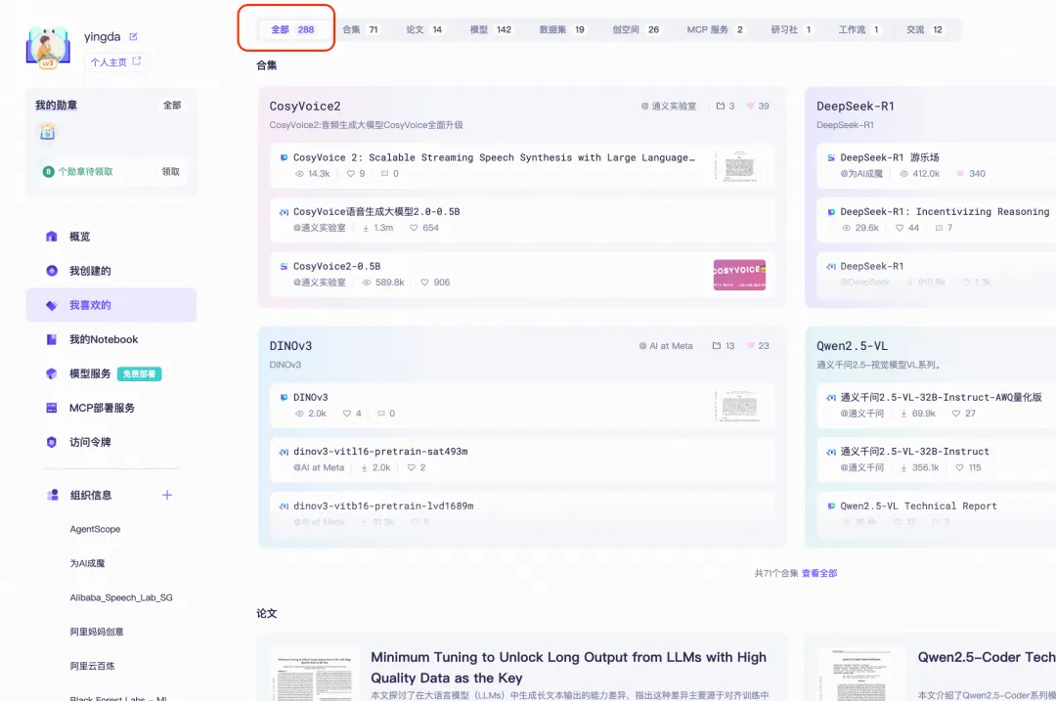The image size is (1056, 701).
Task: Open 模型服务 in sidebar
Action: coord(111,373)
